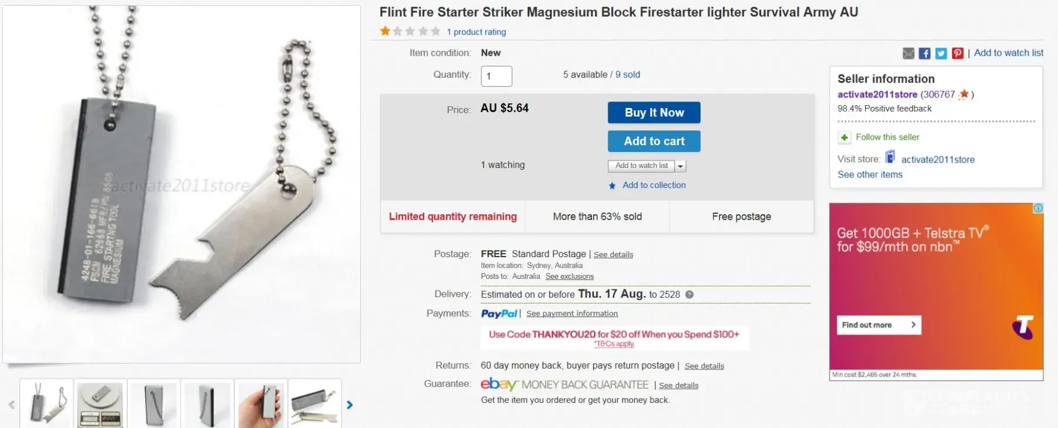Share listing on Twitter icon
The height and width of the screenshot is (428, 1058).
941,53
